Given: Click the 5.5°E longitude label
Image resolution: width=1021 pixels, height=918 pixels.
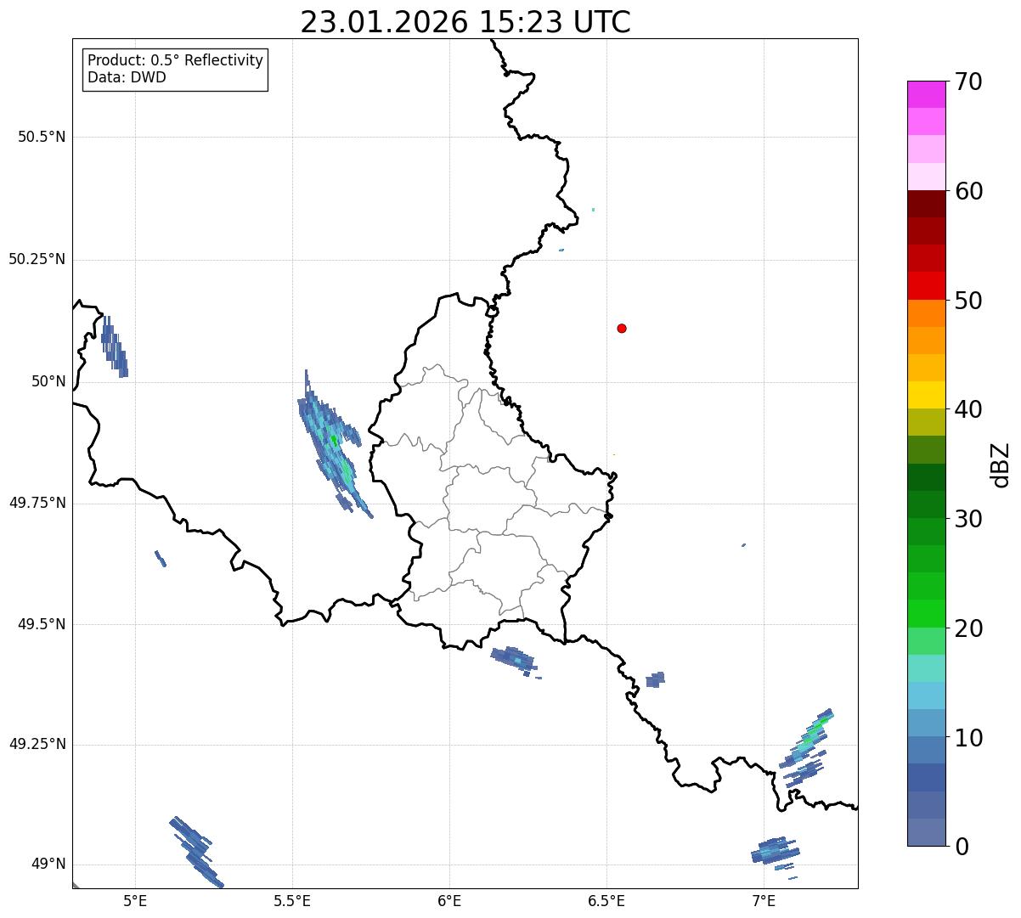Looking at the screenshot, I should 292,900.
